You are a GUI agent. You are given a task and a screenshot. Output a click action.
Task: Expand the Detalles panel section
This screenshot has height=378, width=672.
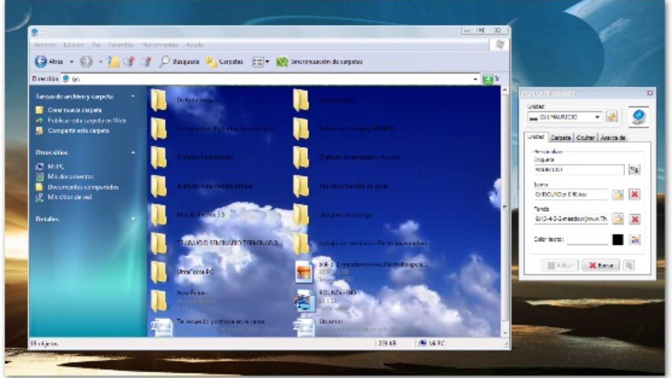point(133,219)
